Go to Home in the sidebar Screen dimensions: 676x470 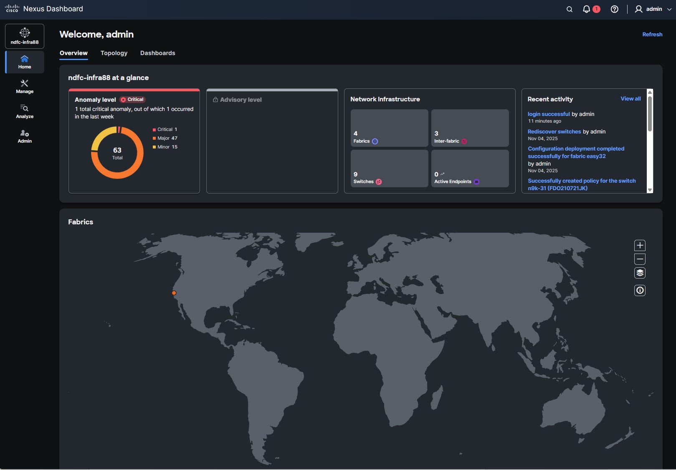tap(25, 62)
